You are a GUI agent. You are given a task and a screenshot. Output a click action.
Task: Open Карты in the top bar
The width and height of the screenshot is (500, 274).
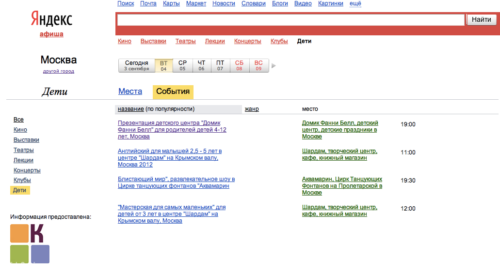(x=171, y=3)
